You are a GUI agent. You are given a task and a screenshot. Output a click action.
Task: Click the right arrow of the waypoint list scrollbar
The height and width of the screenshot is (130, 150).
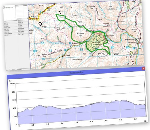27,19
